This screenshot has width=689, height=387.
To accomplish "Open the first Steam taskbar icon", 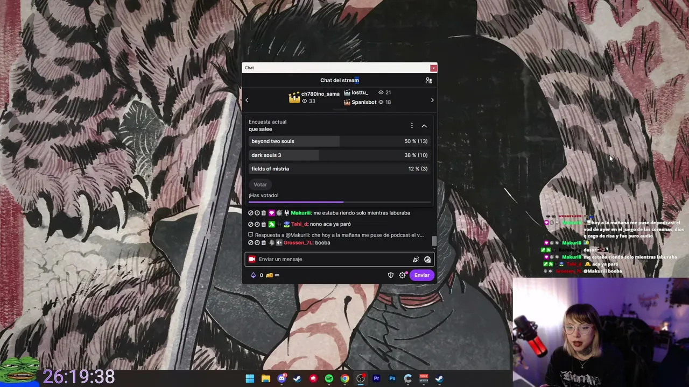I will coord(297,378).
